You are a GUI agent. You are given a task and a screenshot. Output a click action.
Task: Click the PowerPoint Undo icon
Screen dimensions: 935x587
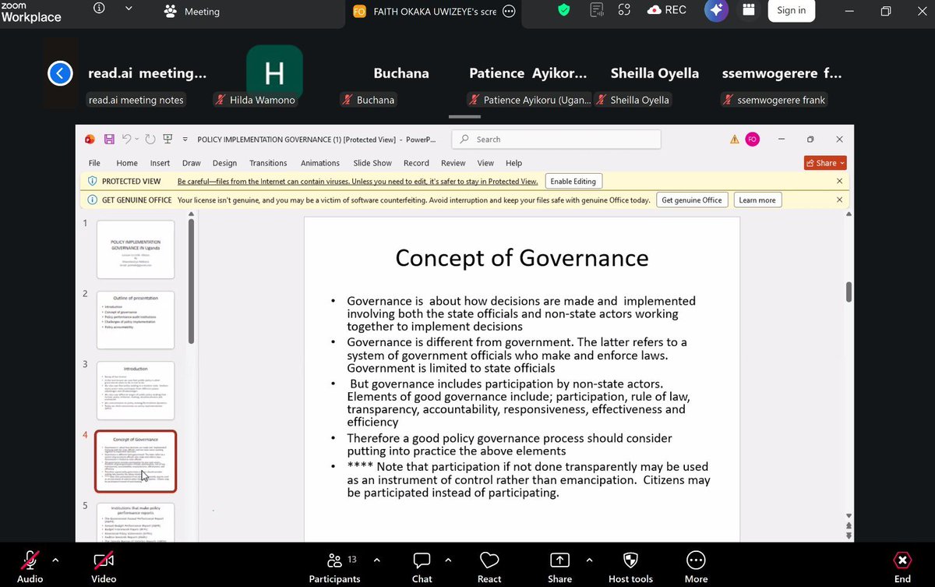pyautogui.click(x=126, y=140)
